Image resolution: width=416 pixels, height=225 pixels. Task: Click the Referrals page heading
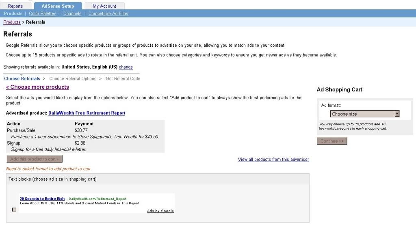pyautogui.click(x=17, y=34)
